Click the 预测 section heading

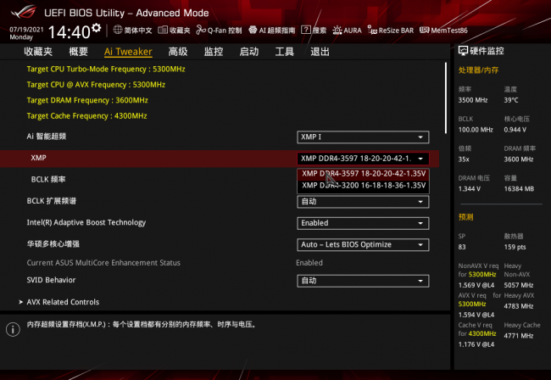click(465, 217)
